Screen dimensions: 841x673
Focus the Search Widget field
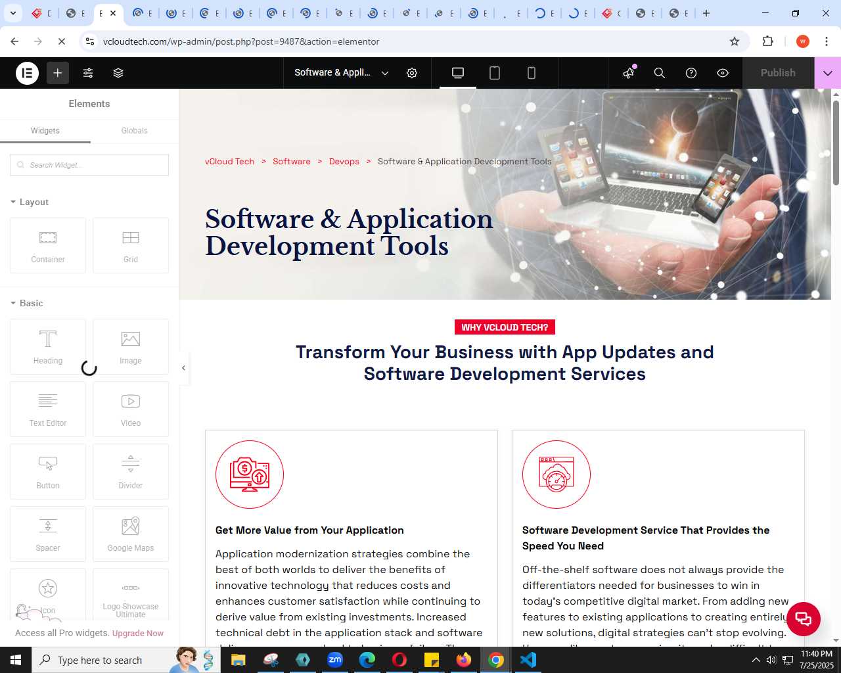(x=89, y=165)
